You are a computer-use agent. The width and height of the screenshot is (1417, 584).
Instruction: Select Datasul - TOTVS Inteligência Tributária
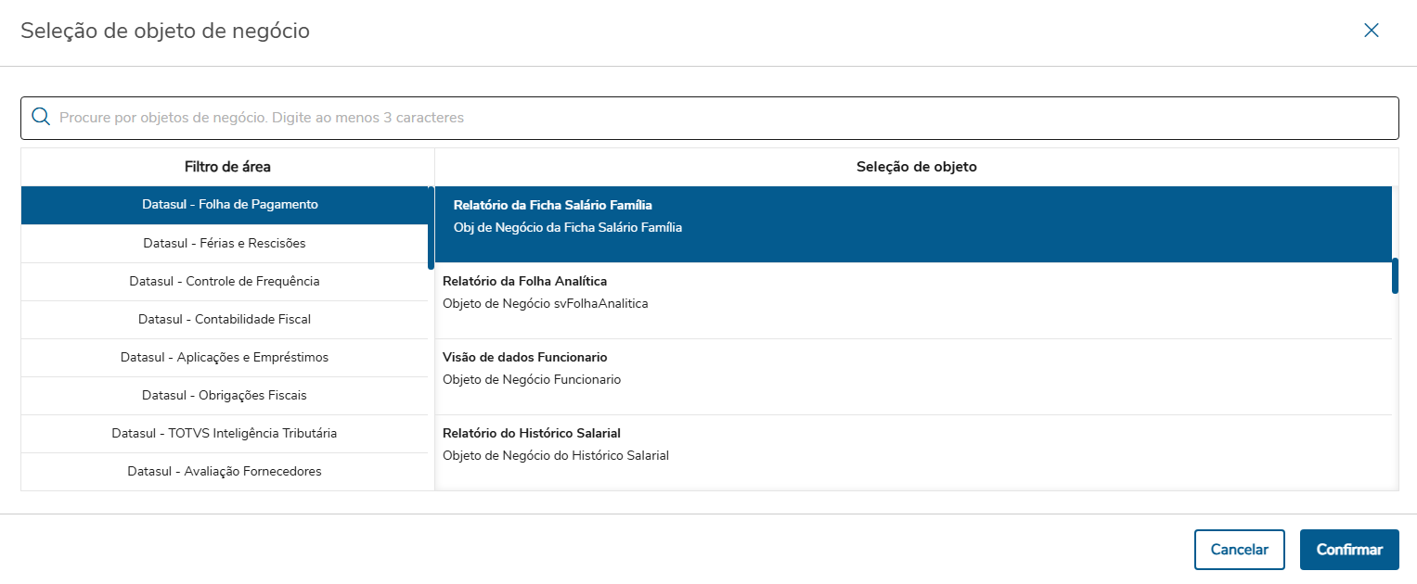225,433
